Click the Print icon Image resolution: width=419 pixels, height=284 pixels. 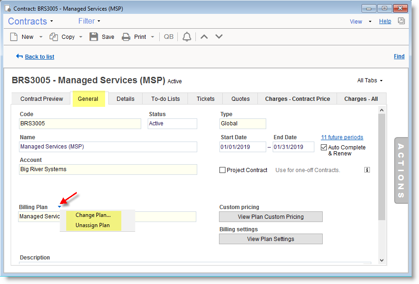pyautogui.click(x=126, y=37)
